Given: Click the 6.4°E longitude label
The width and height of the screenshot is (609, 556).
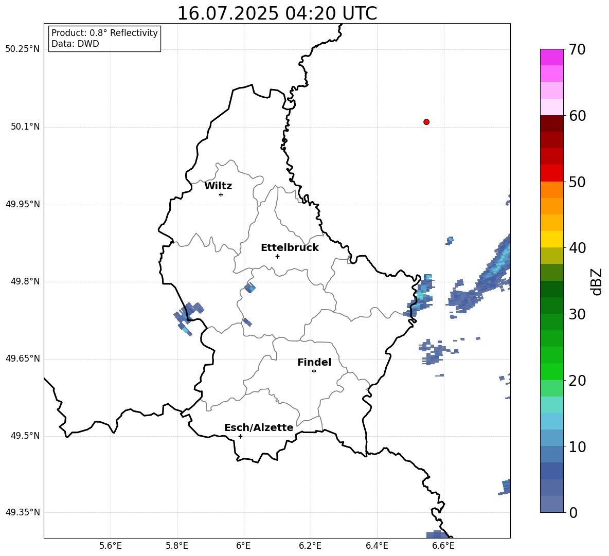Looking at the screenshot, I should click(x=377, y=546).
